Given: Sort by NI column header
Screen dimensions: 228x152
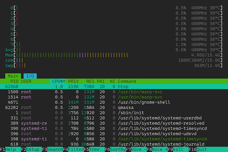Looking at the screenshot, I should 112,81.
